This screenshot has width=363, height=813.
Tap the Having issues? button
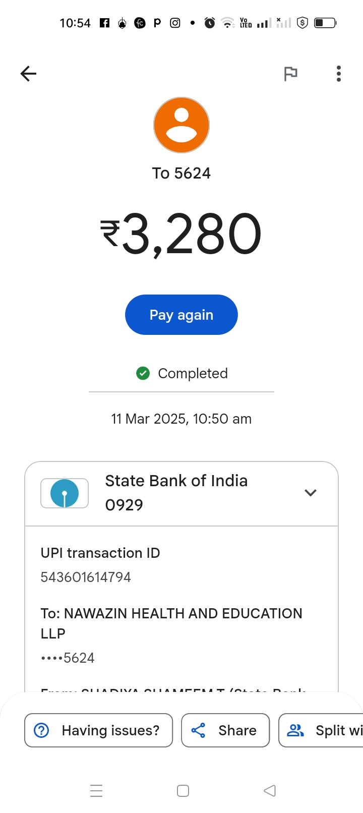(x=99, y=730)
